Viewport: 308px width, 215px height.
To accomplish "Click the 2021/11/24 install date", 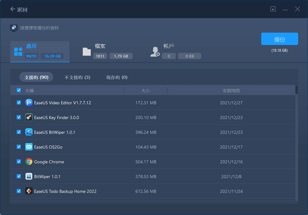I will [231, 191].
